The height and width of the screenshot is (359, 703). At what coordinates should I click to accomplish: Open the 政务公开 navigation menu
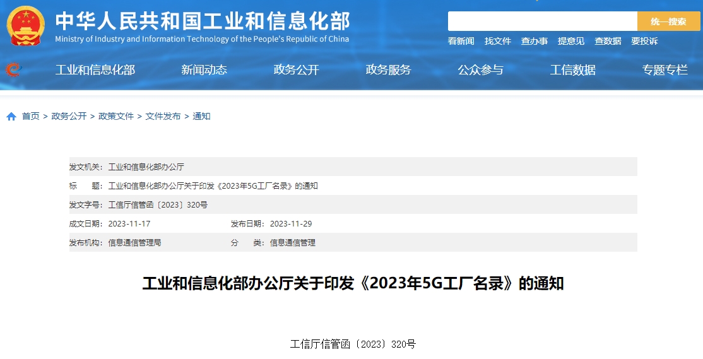click(297, 70)
